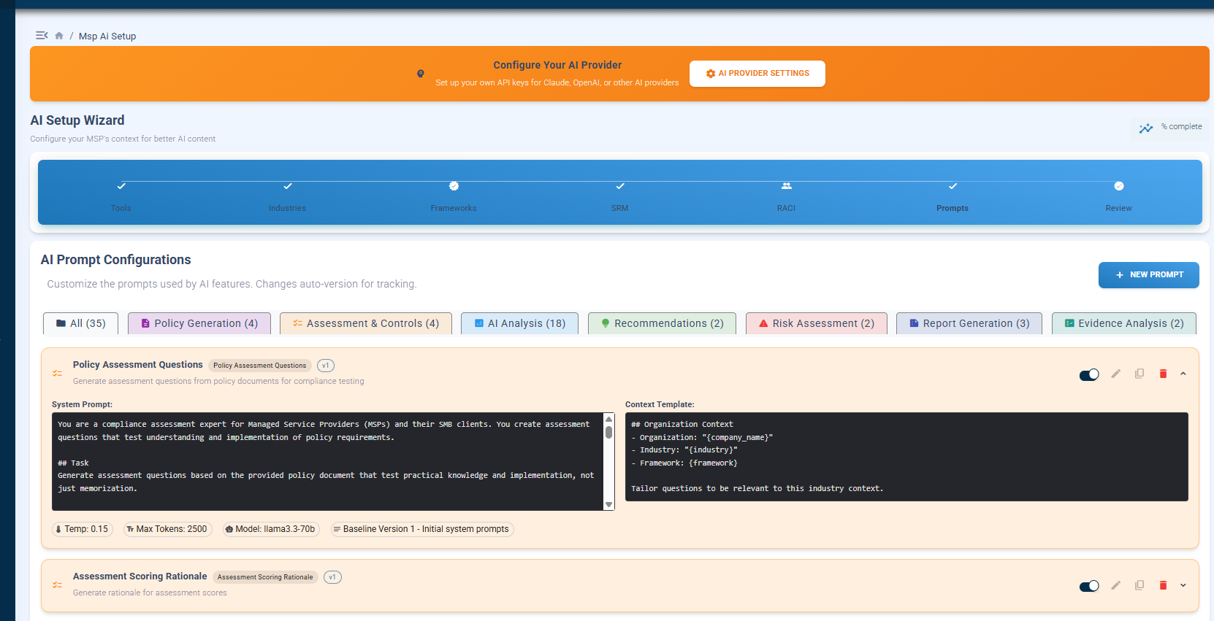Click scrollbar down arrow in System Prompt box
Image resolution: width=1214 pixels, height=621 pixels.
coord(608,504)
